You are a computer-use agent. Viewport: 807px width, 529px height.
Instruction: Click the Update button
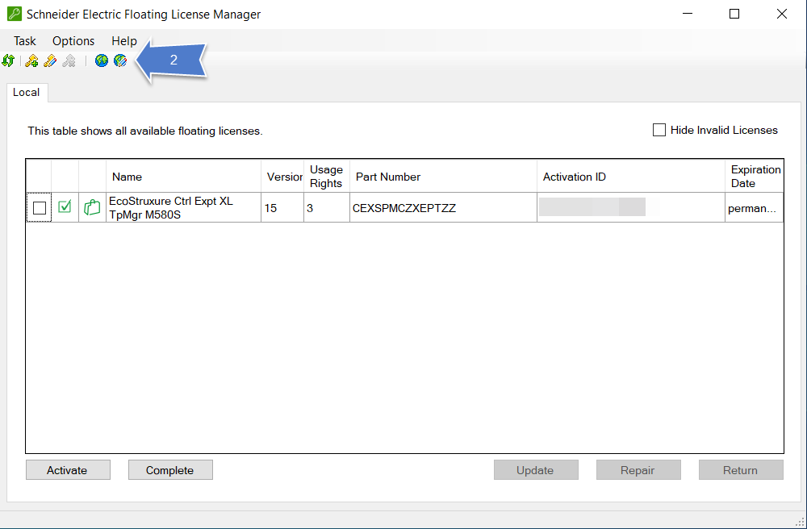pyautogui.click(x=536, y=470)
